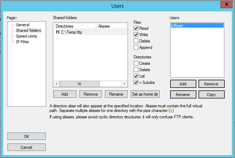The height and width of the screenshot is (158, 235).
Task: Open the Shared folders page
Action: click(x=28, y=30)
